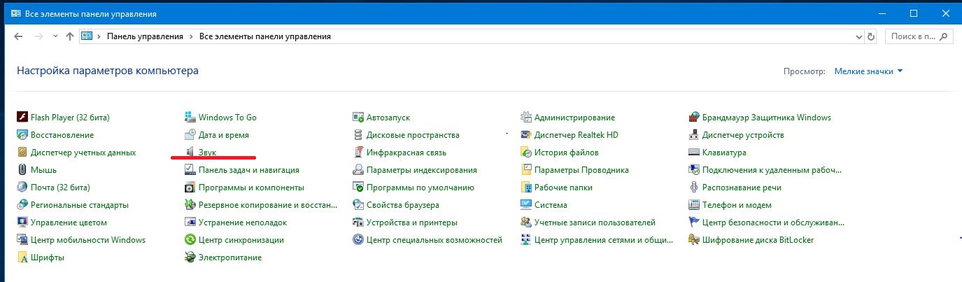
Task: Click the Дата и время clock icon
Action: (190, 135)
